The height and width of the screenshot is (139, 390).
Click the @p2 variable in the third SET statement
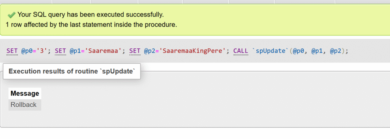150,51
